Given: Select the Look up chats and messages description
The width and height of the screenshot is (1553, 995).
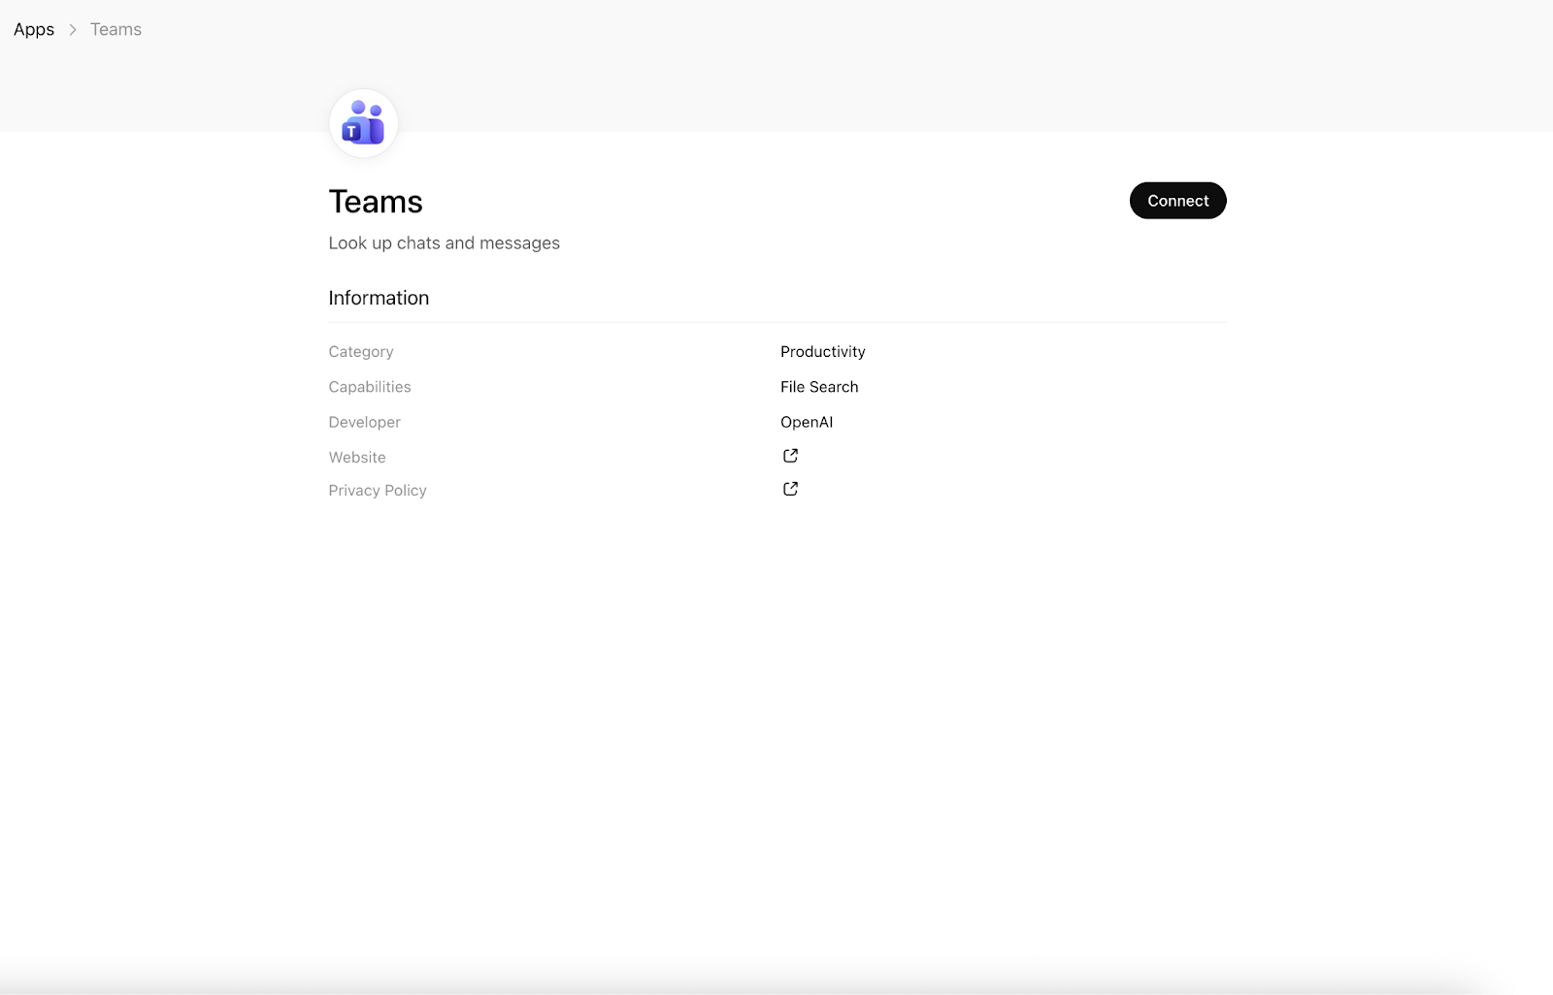Looking at the screenshot, I should point(444,242).
